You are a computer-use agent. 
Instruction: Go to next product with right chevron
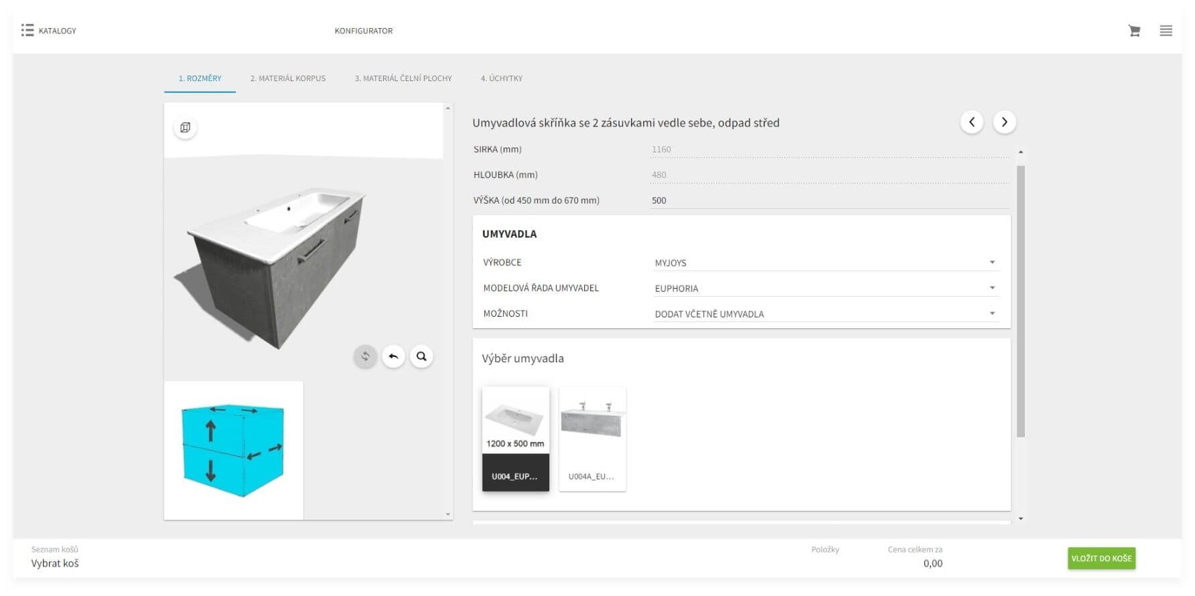pos(1004,122)
